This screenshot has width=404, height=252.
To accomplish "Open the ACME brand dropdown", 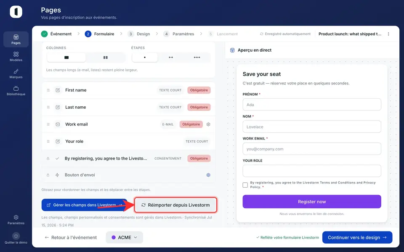I will click(x=125, y=237).
